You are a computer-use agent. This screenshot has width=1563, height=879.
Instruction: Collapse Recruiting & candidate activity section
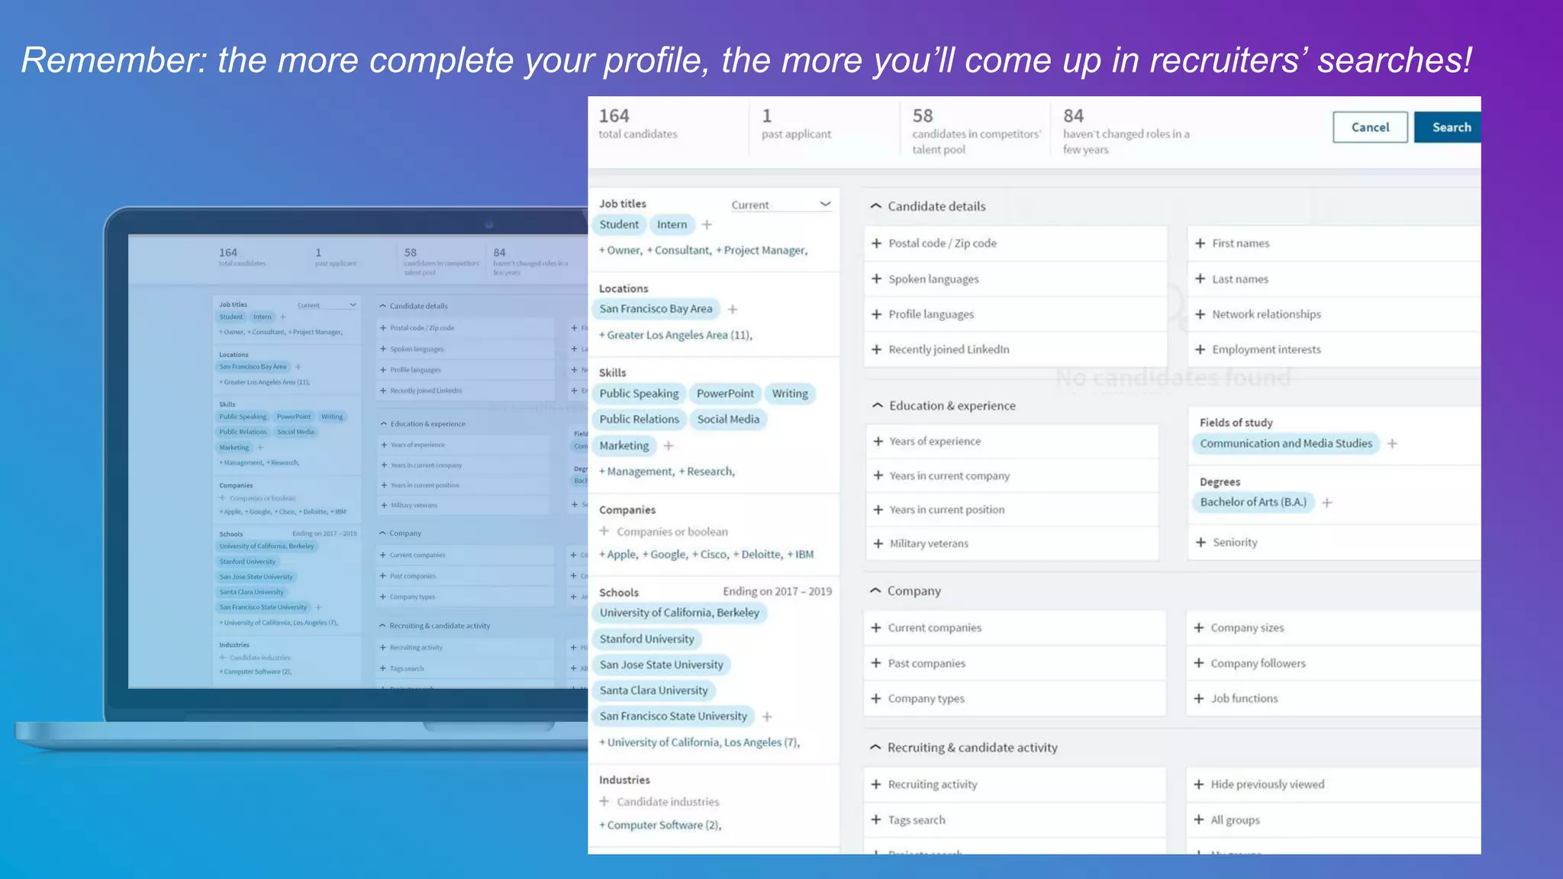[x=875, y=748]
